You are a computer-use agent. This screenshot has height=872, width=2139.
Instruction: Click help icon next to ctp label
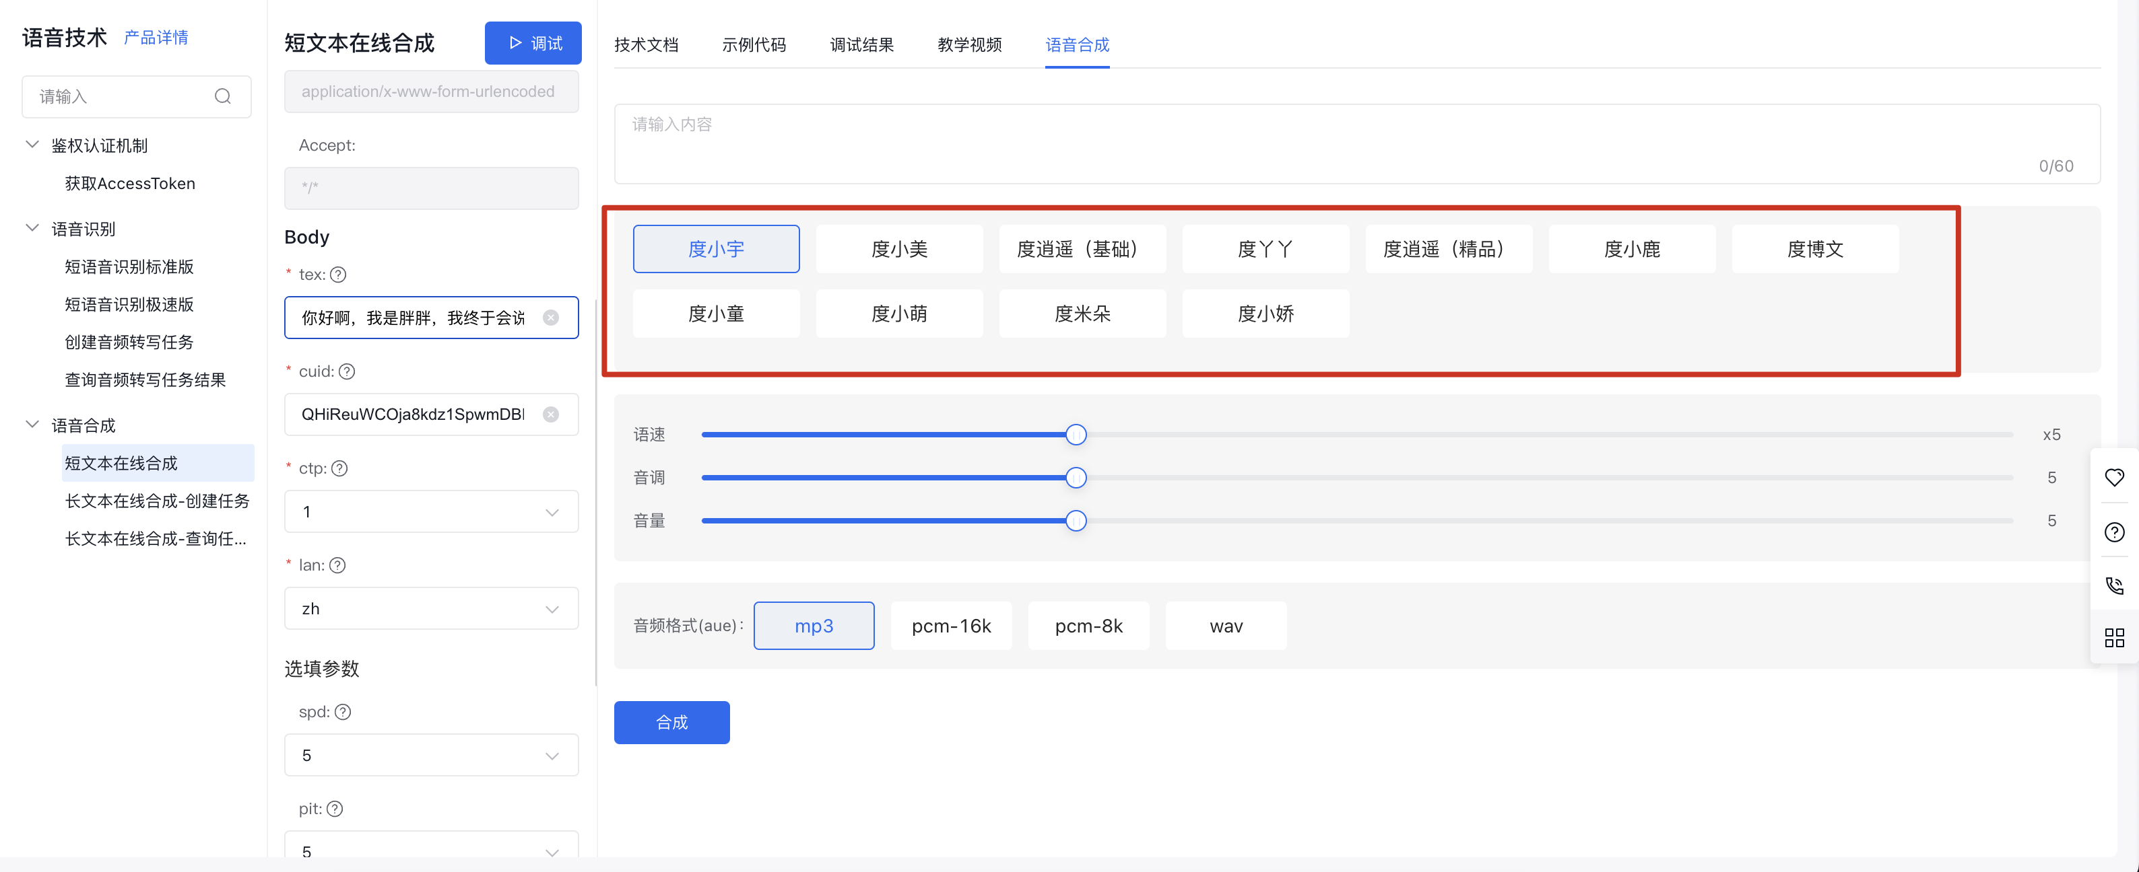(339, 468)
